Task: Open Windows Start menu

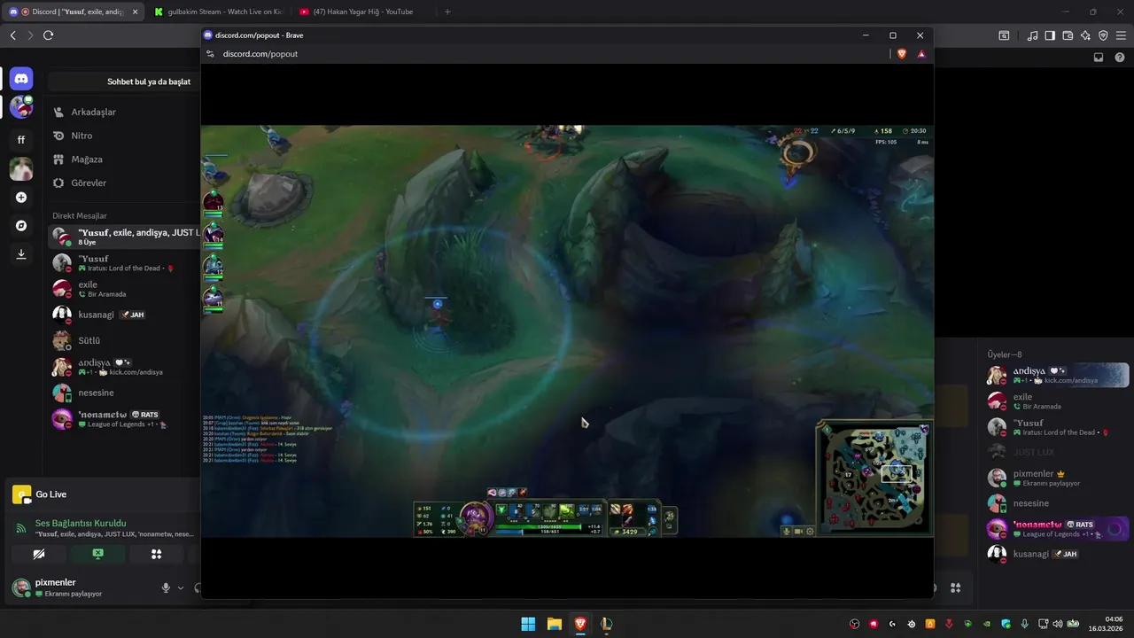Action: [x=528, y=624]
